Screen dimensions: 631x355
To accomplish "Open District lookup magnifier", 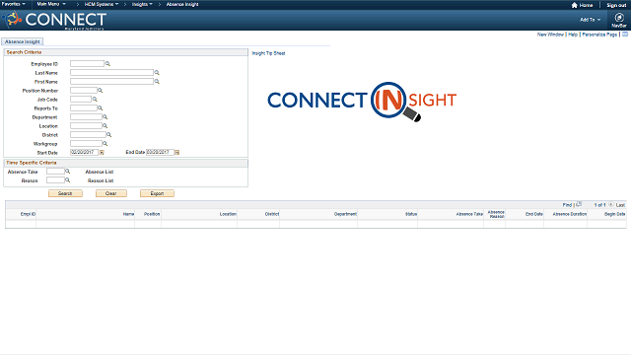I will click(108, 134).
